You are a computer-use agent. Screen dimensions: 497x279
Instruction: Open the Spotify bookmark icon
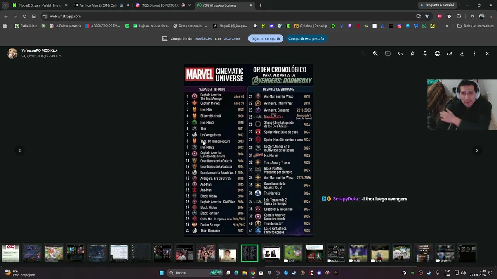pos(127,26)
